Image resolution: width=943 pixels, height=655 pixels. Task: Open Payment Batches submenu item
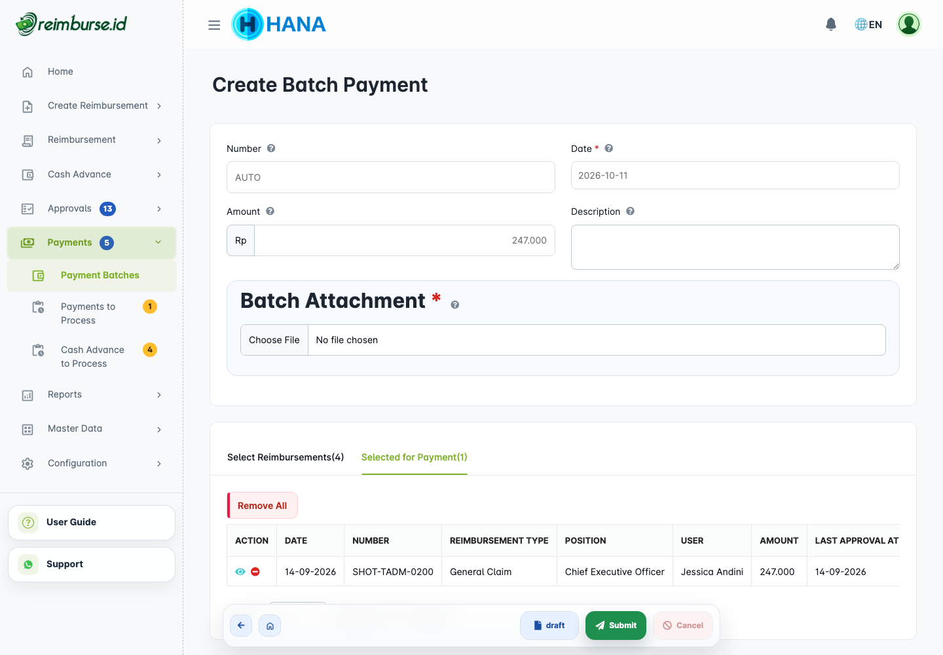click(92, 275)
